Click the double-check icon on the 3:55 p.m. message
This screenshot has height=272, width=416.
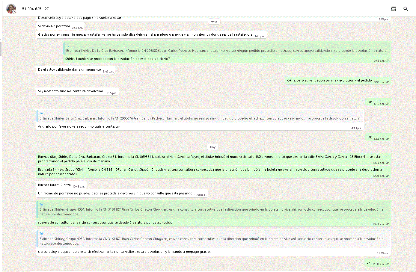click(x=388, y=82)
